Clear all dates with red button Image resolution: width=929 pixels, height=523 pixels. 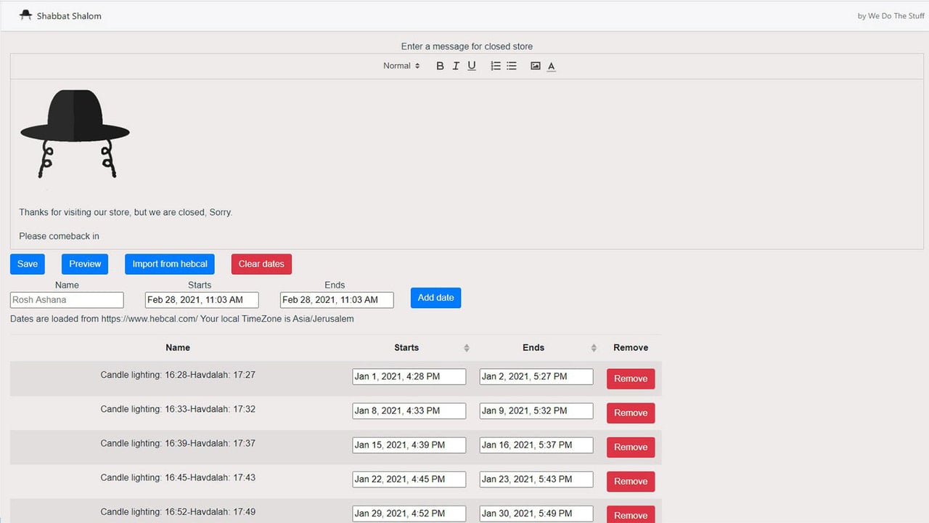261,264
